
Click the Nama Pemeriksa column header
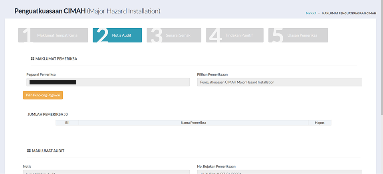click(x=193, y=123)
